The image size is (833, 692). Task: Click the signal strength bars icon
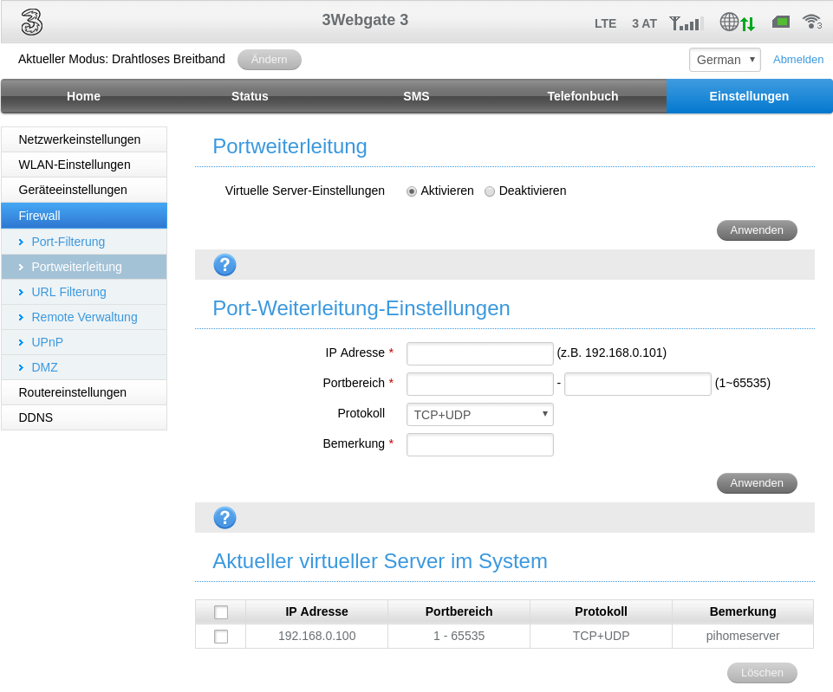click(686, 23)
